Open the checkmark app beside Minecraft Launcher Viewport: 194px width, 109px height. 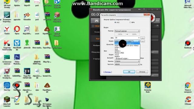[17, 101]
